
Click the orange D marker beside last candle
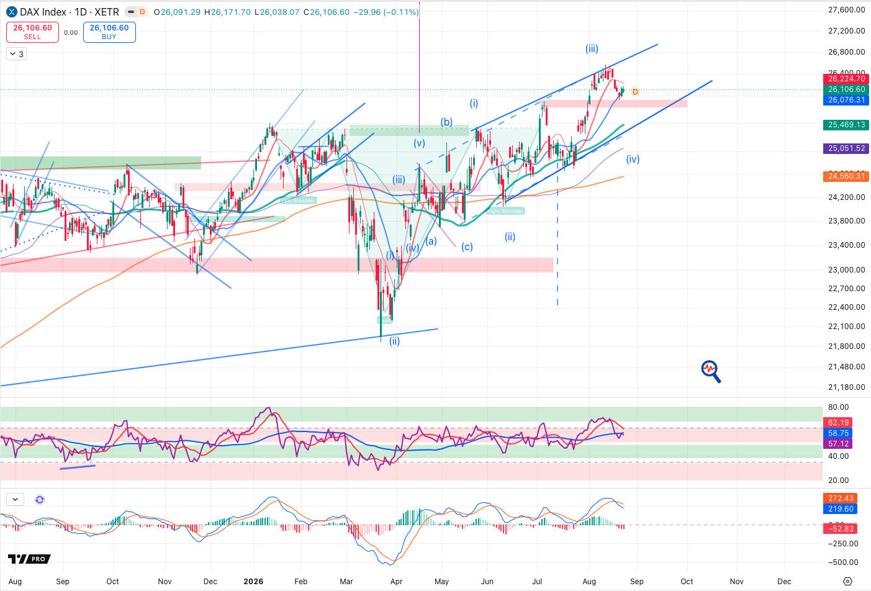(x=635, y=92)
